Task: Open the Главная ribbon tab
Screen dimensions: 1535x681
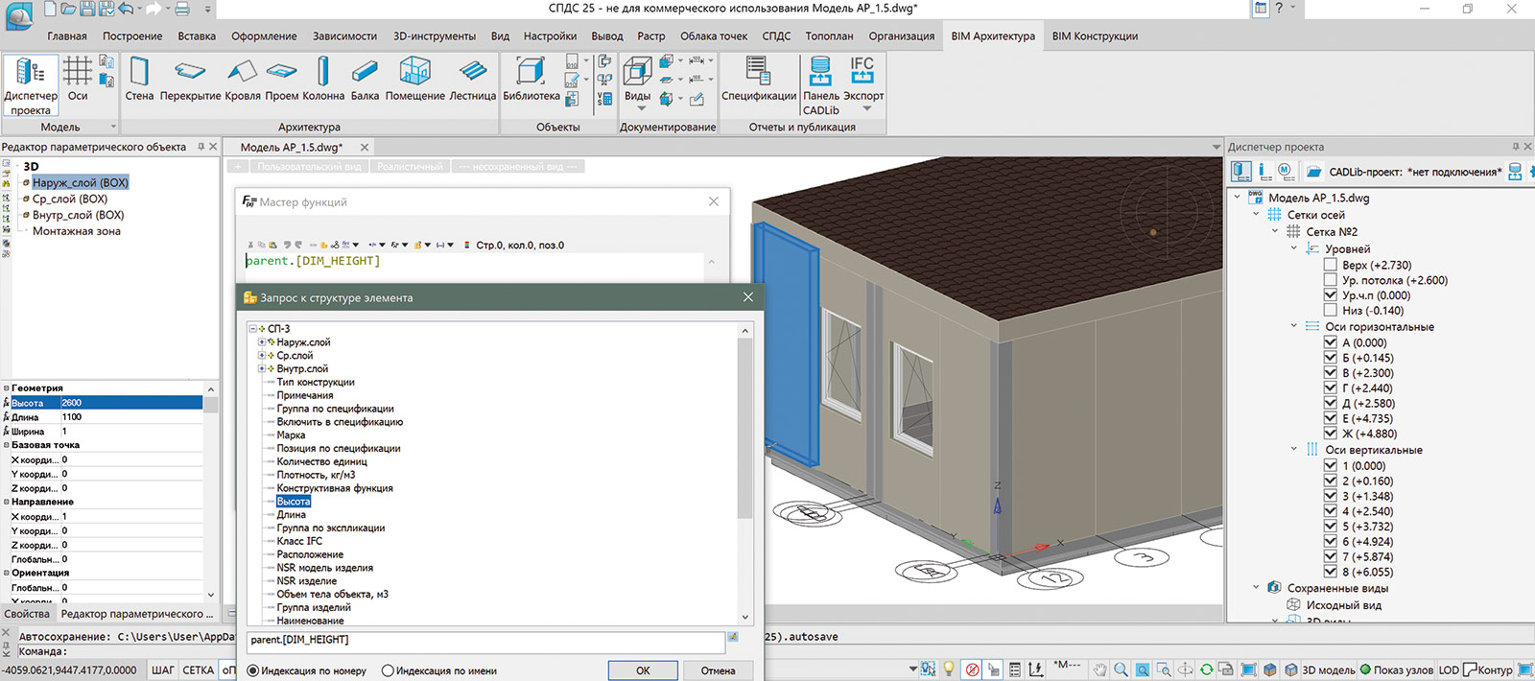Action: point(67,36)
